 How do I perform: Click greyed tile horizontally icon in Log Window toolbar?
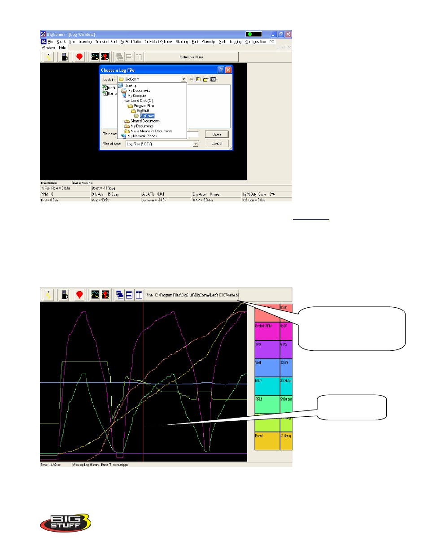pyautogui.click(x=129, y=57)
